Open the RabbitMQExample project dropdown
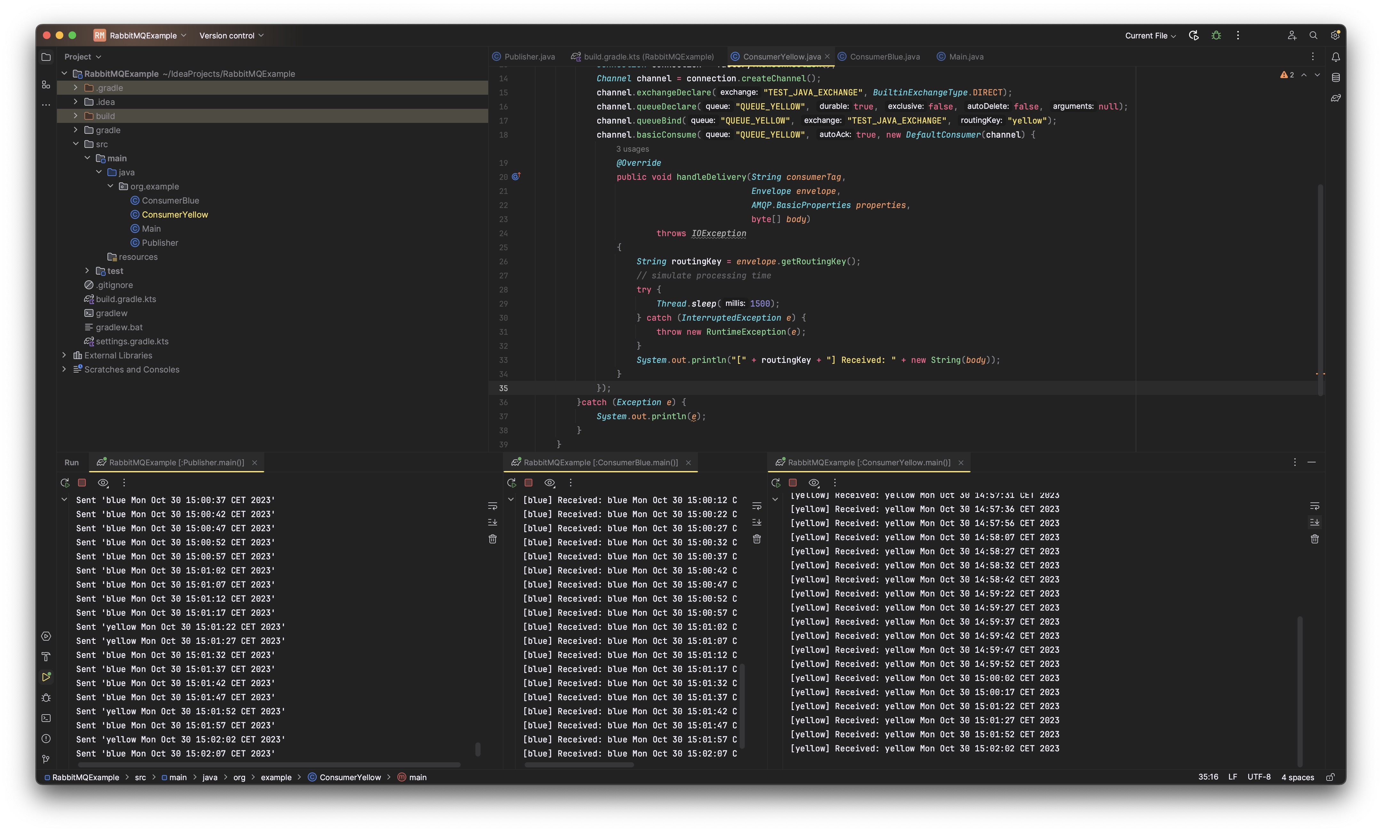This screenshot has width=1382, height=832. pos(140,35)
